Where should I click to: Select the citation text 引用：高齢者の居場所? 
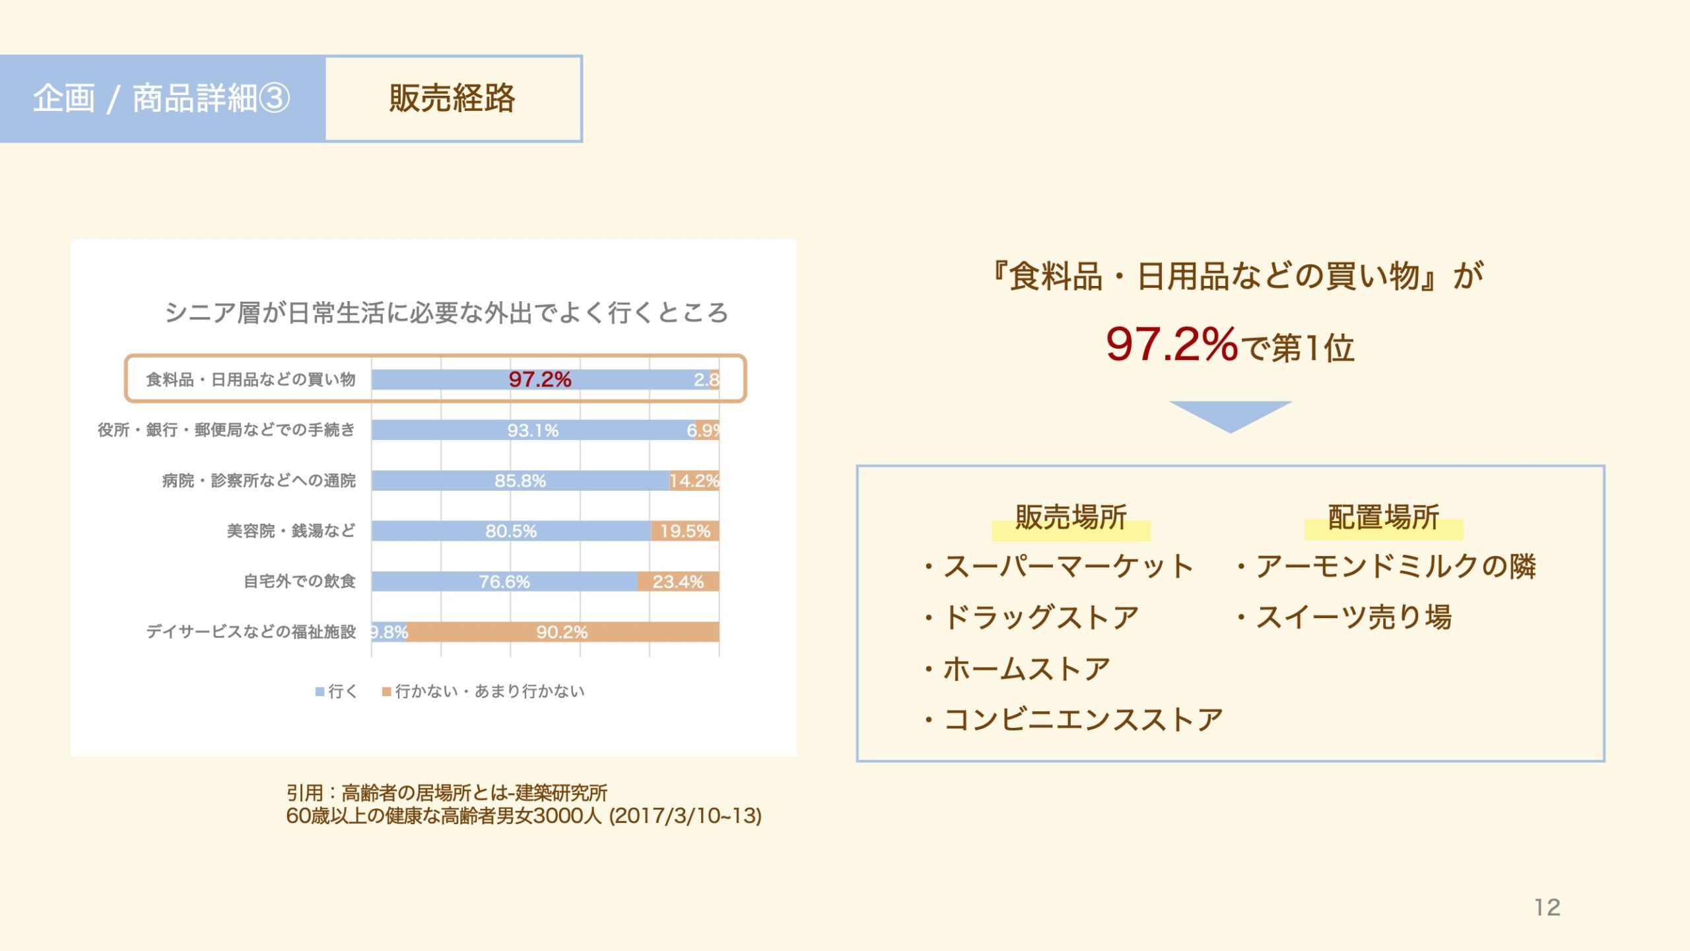pyautogui.click(x=446, y=792)
